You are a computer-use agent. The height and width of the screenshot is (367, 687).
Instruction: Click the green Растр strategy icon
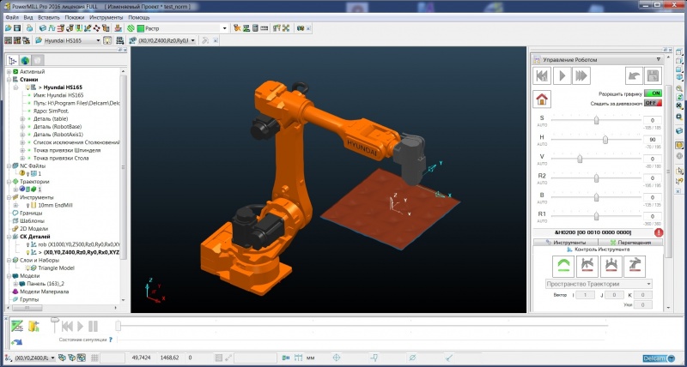pos(140,28)
